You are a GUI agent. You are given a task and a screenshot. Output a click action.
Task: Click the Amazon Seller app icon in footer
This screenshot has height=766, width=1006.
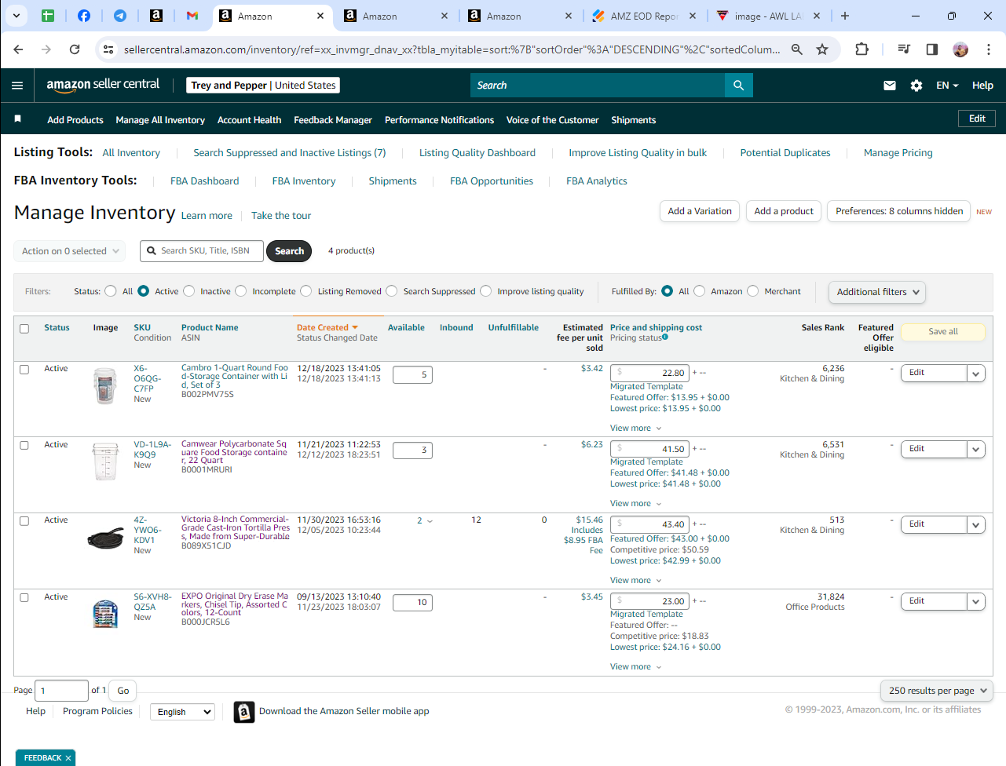pyautogui.click(x=244, y=712)
